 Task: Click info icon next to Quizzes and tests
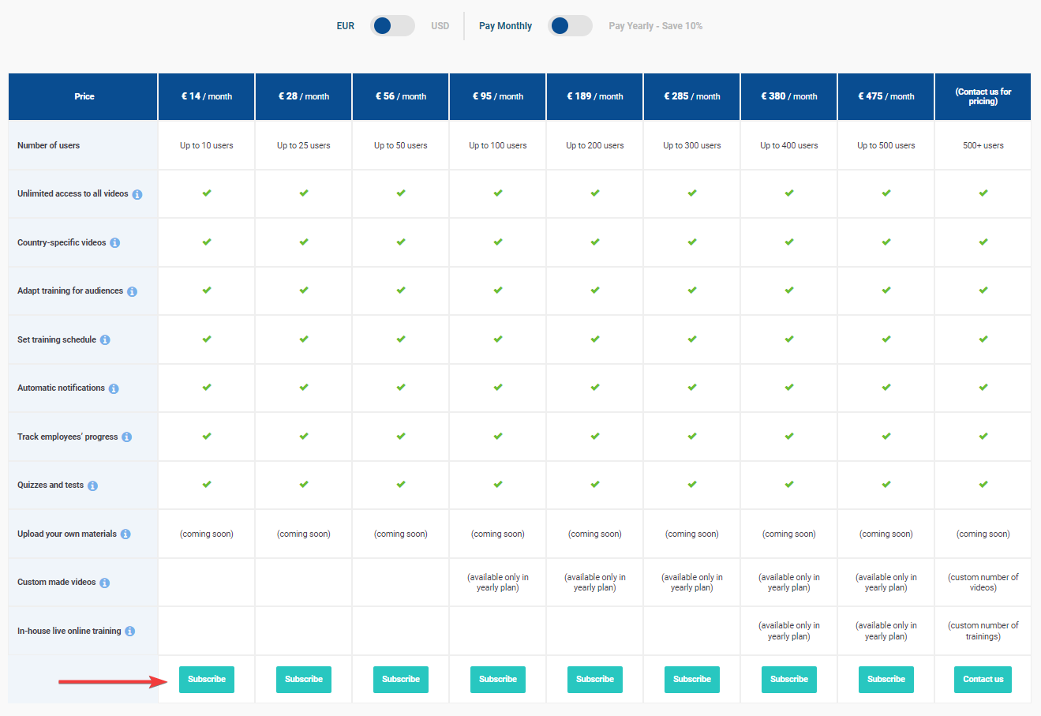[x=93, y=485]
